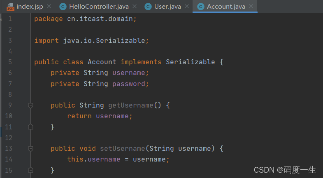Collapse the getUsername method fold marker
Viewport: 323px width, 178px height.
tap(30, 105)
